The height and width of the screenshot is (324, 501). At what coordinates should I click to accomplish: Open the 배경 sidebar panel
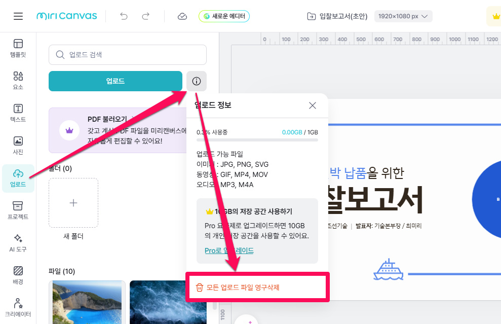(18, 275)
